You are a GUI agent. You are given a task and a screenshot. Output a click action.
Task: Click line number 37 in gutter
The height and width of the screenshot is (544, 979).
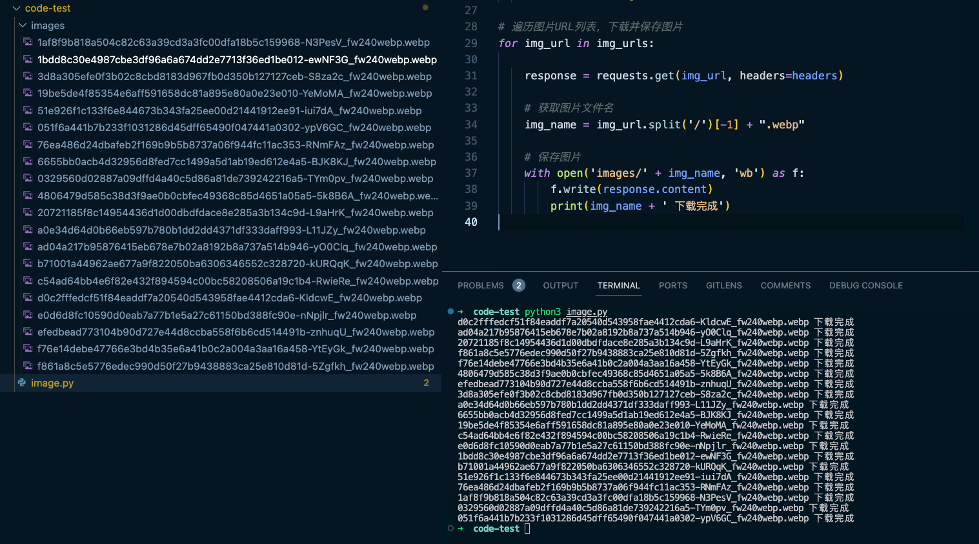(x=471, y=173)
